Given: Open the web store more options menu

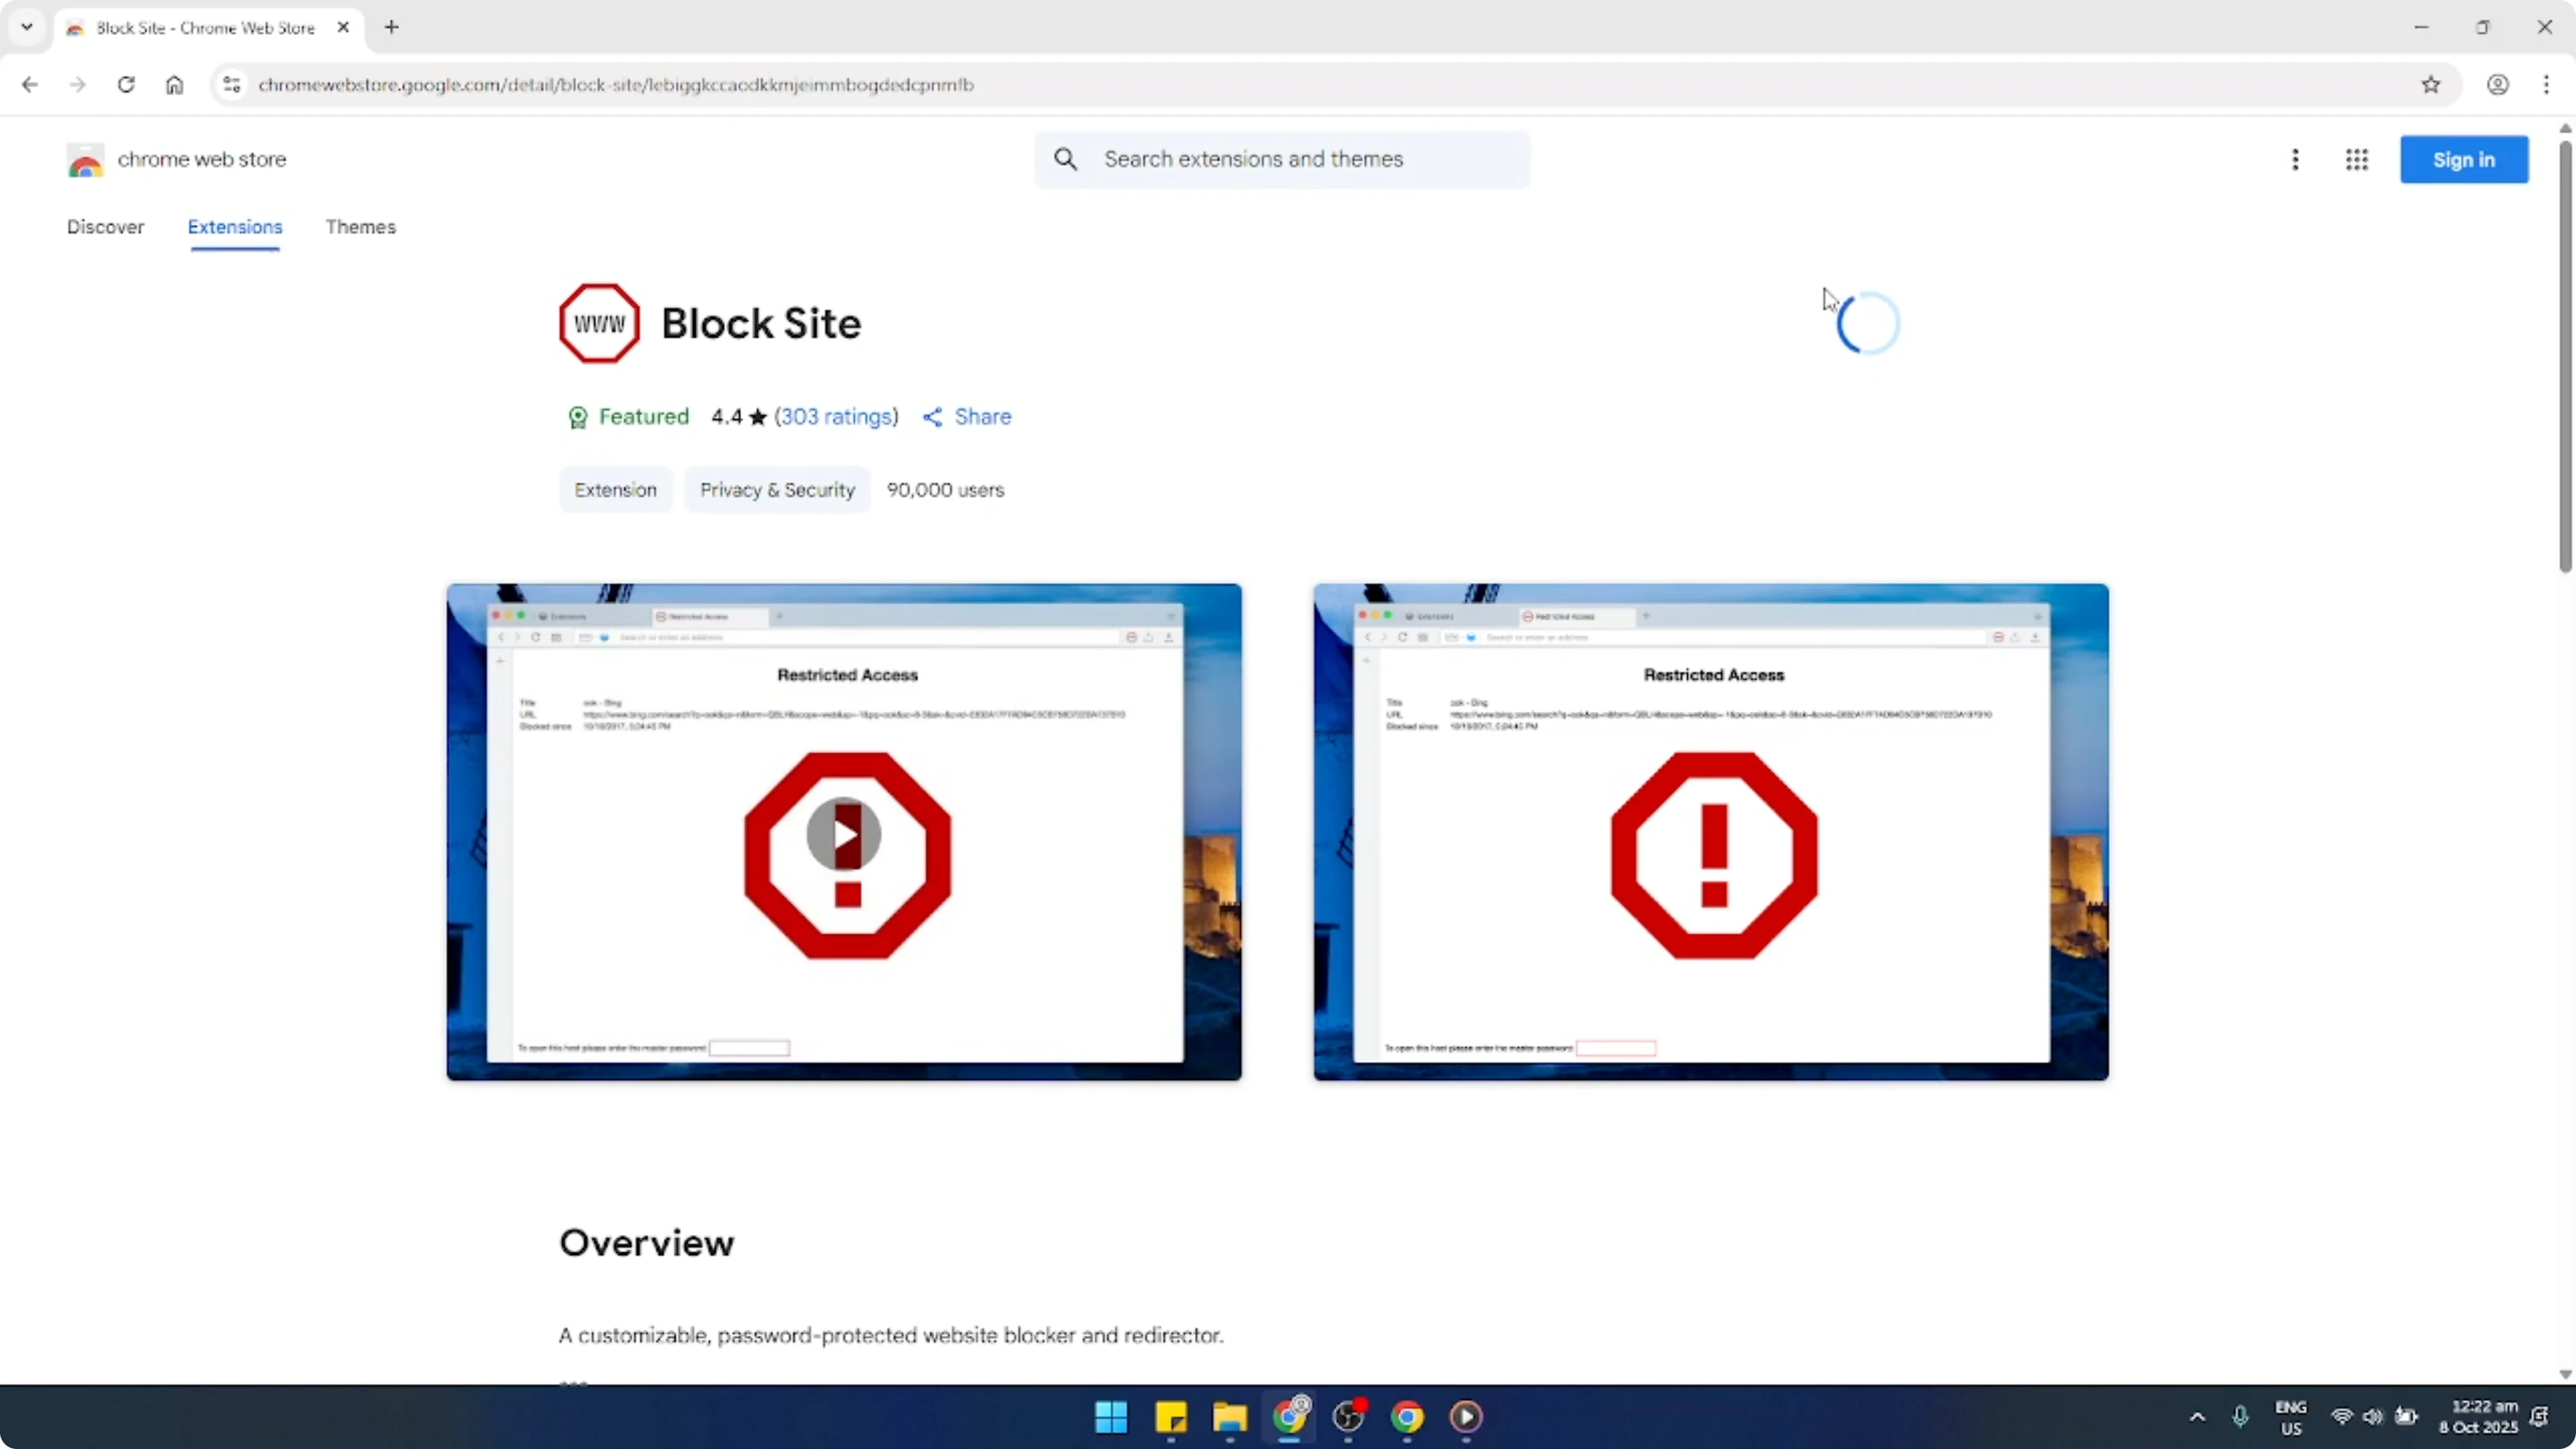Looking at the screenshot, I should click(x=2295, y=160).
